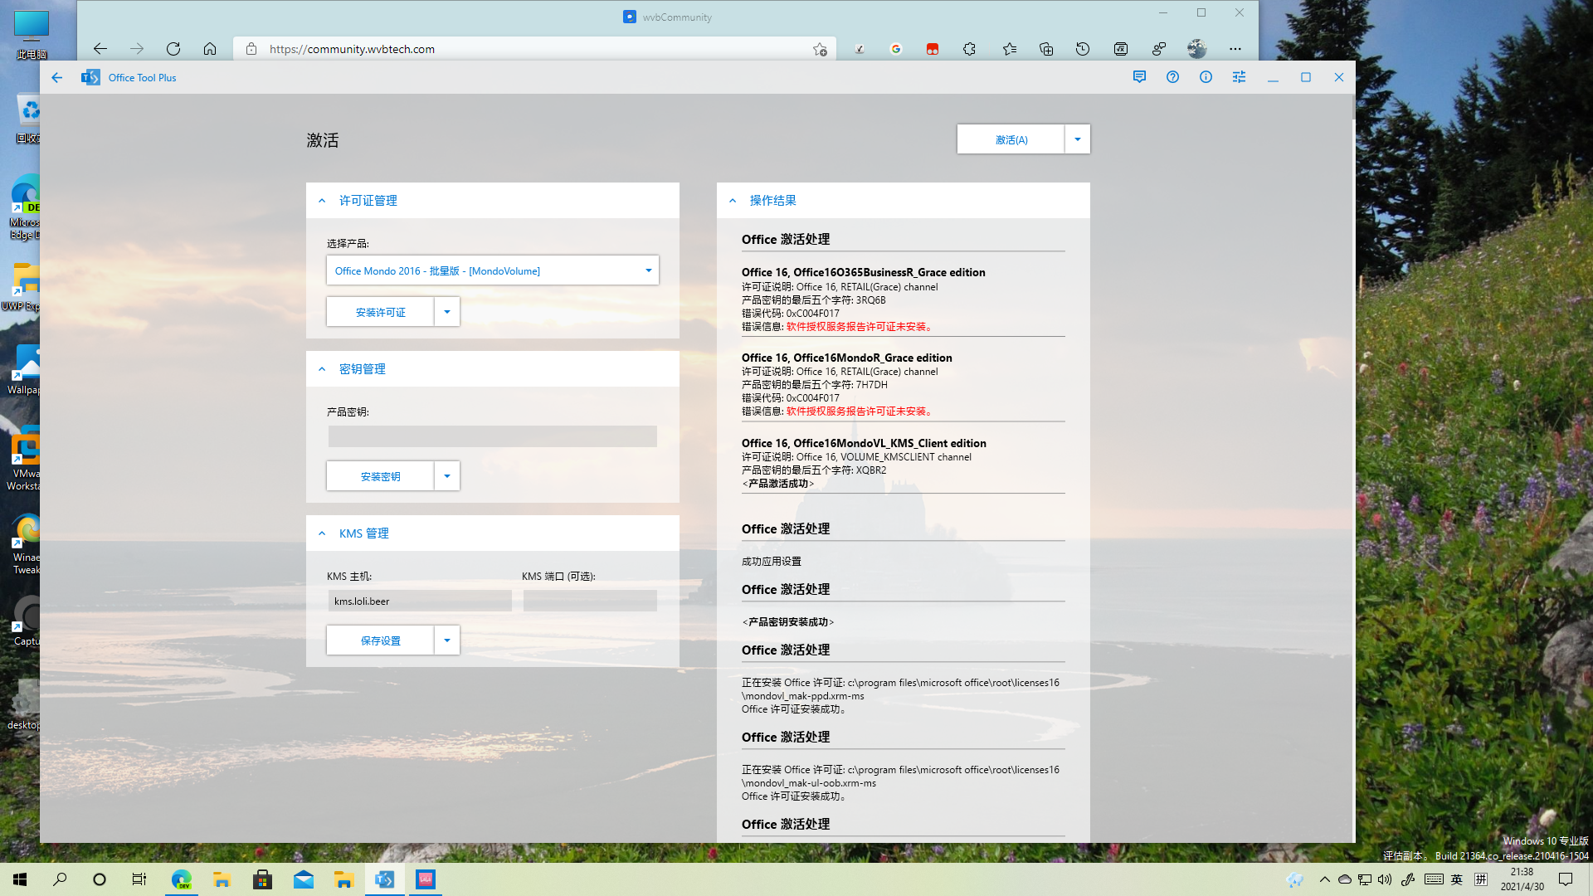1593x896 pixels.
Task: Open Edge favorites list icon
Action: 1010,49
